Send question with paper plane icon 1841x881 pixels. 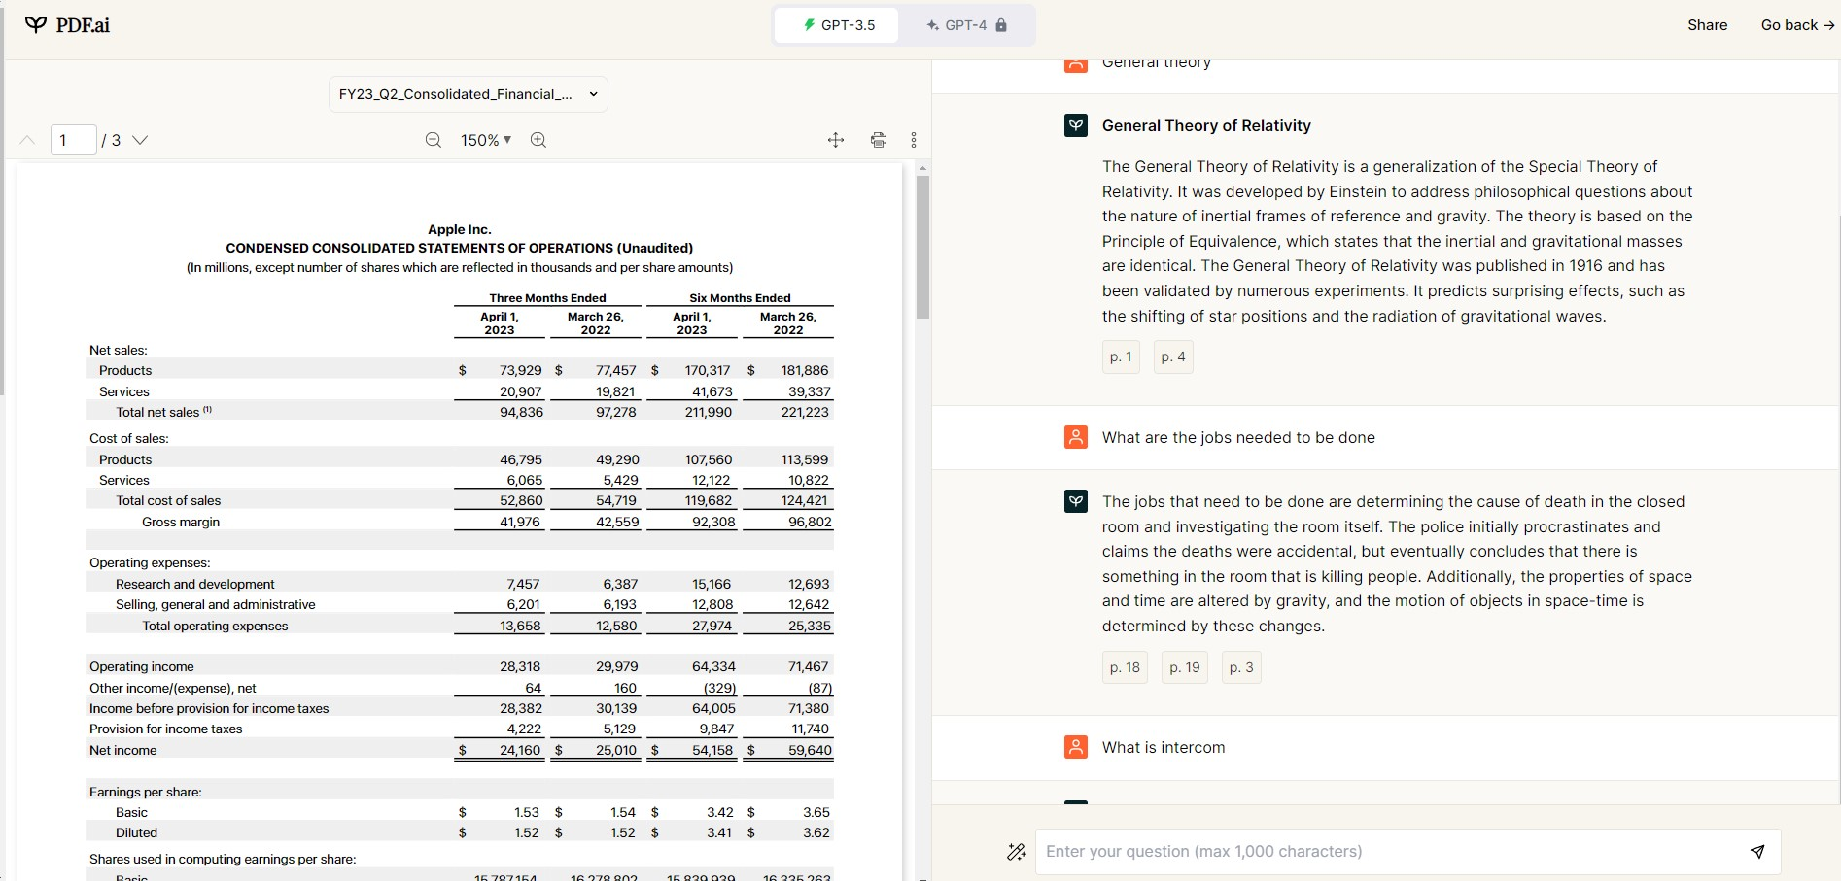(x=1757, y=852)
